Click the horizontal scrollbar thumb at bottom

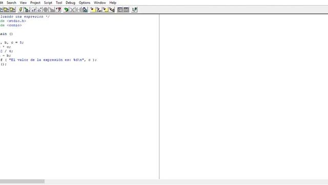(22, 181)
